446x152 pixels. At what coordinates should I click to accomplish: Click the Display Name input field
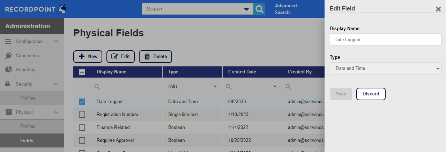(385, 40)
